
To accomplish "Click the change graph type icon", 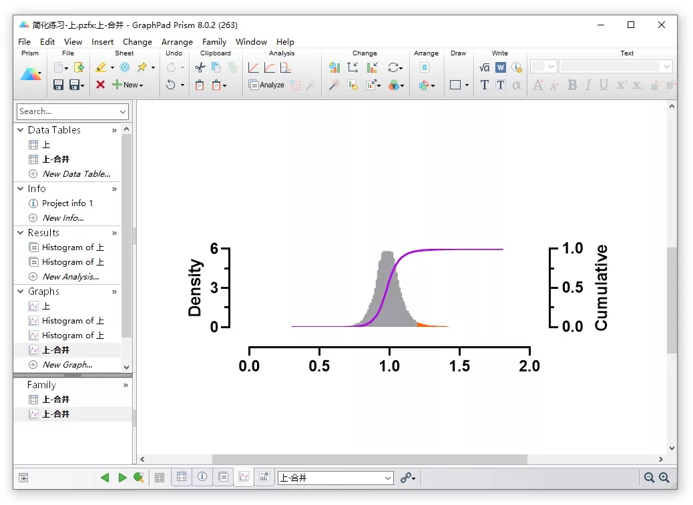I will click(334, 67).
